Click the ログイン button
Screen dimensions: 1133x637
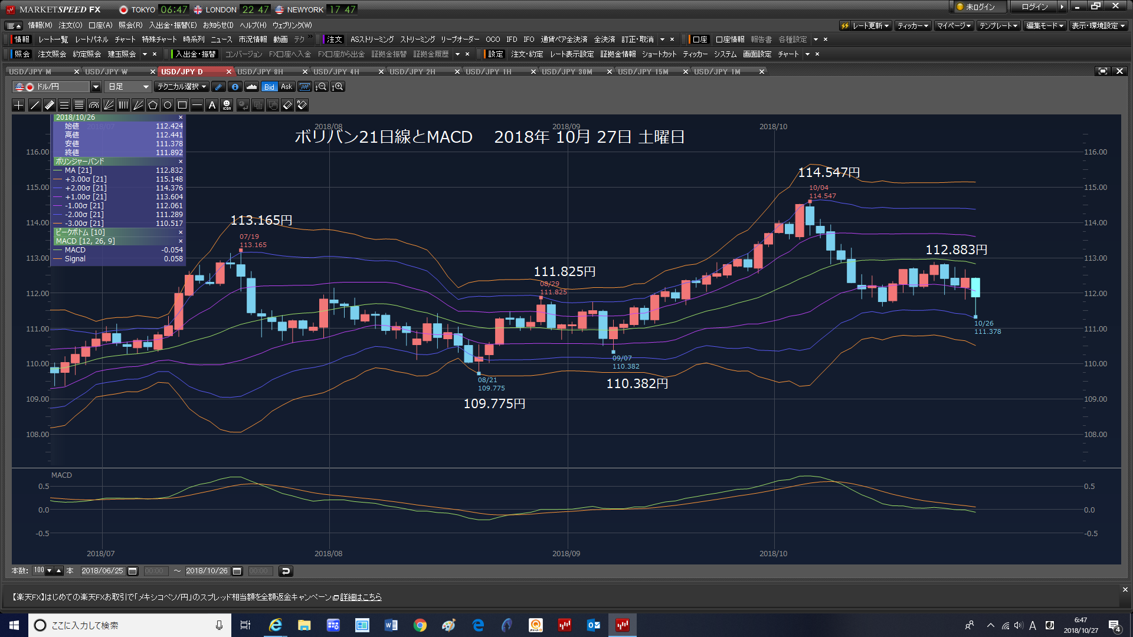pyautogui.click(x=1035, y=7)
